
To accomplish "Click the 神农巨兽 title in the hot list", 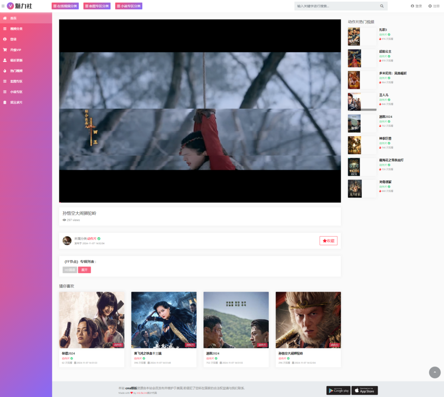I will (x=385, y=138).
